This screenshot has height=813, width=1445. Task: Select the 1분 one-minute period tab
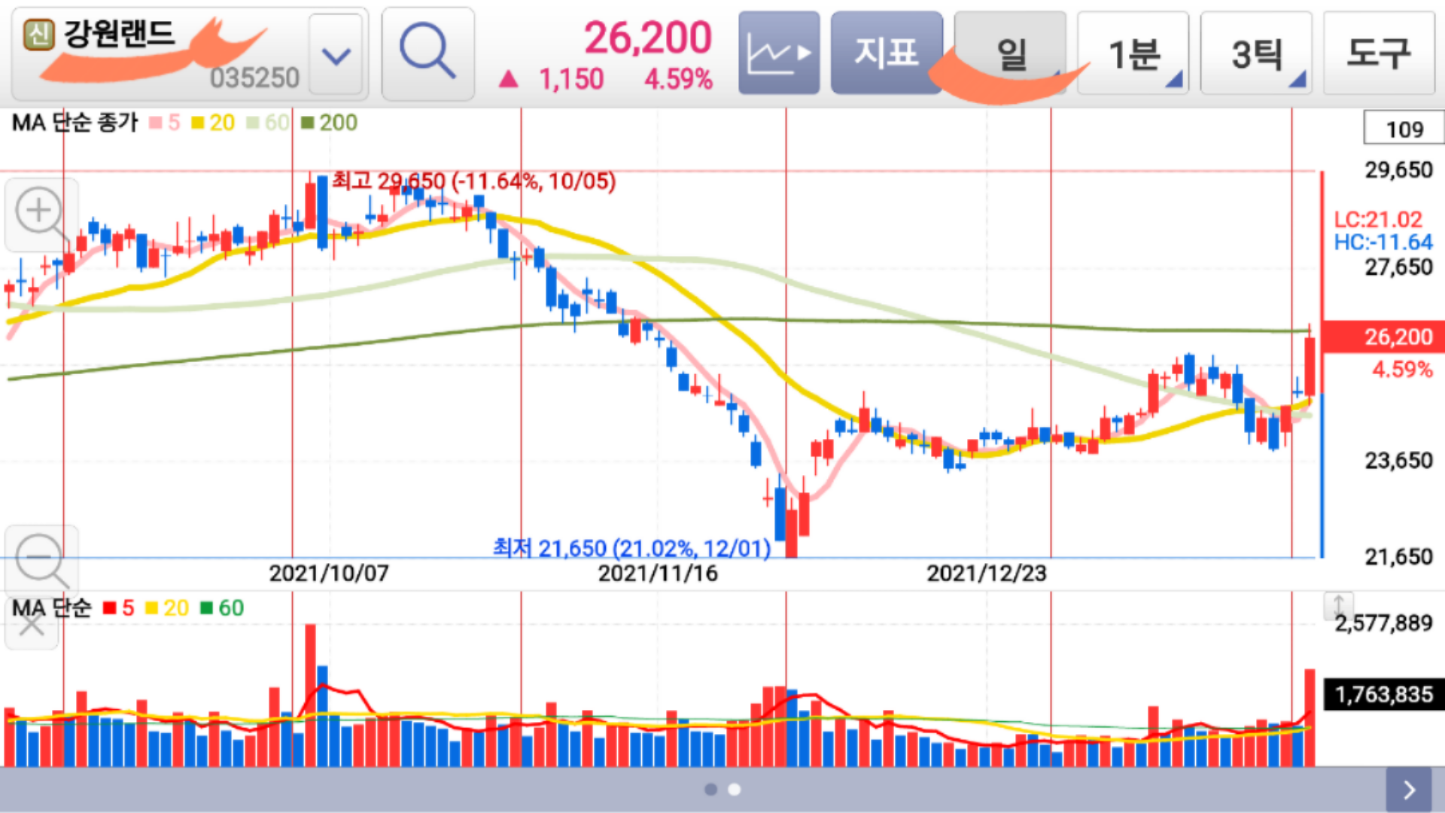coord(1133,53)
